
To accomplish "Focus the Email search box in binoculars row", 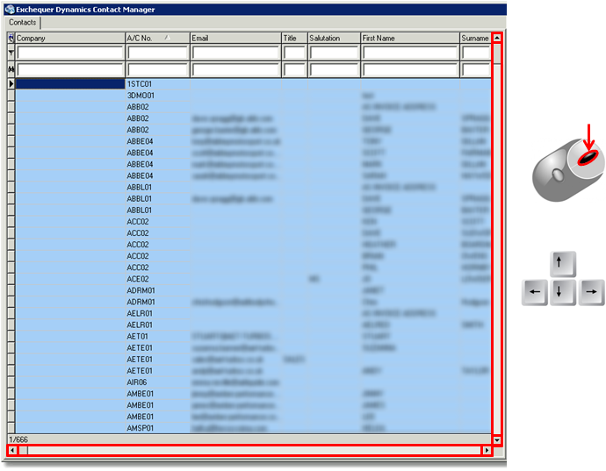I will (x=235, y=70).
